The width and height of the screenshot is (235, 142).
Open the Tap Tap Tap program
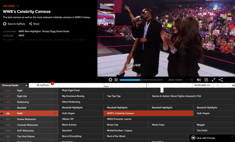pos(126,96)
